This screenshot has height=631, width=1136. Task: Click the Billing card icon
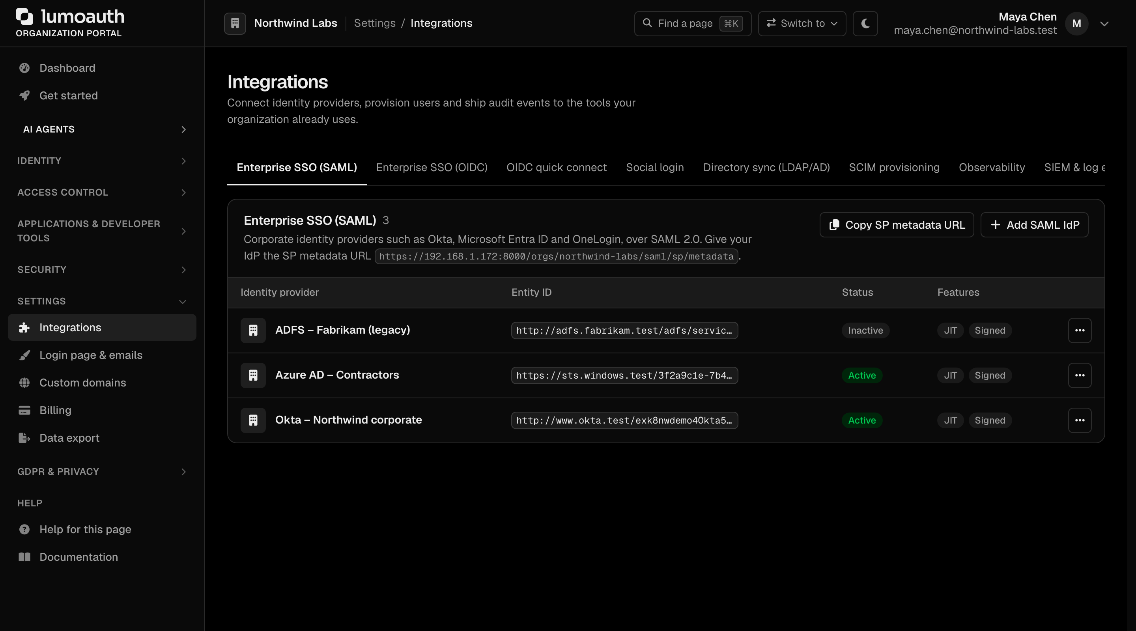pyautogui.click(x=24, y=411)
